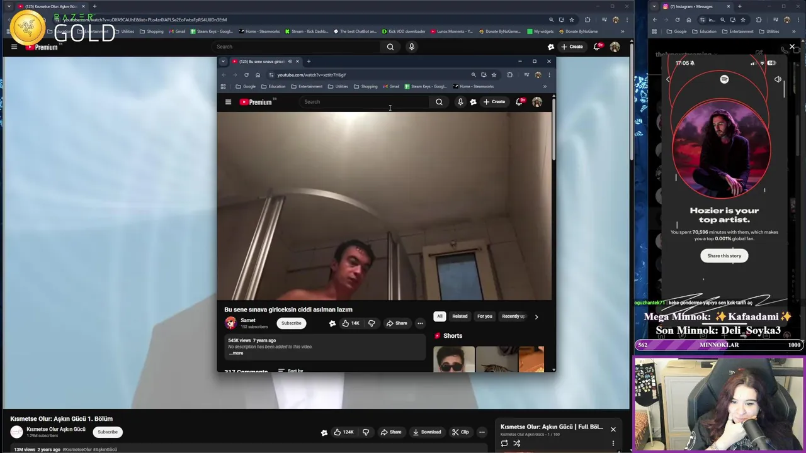
Task: Bookmark this page with the star icon
Action: 494,75
